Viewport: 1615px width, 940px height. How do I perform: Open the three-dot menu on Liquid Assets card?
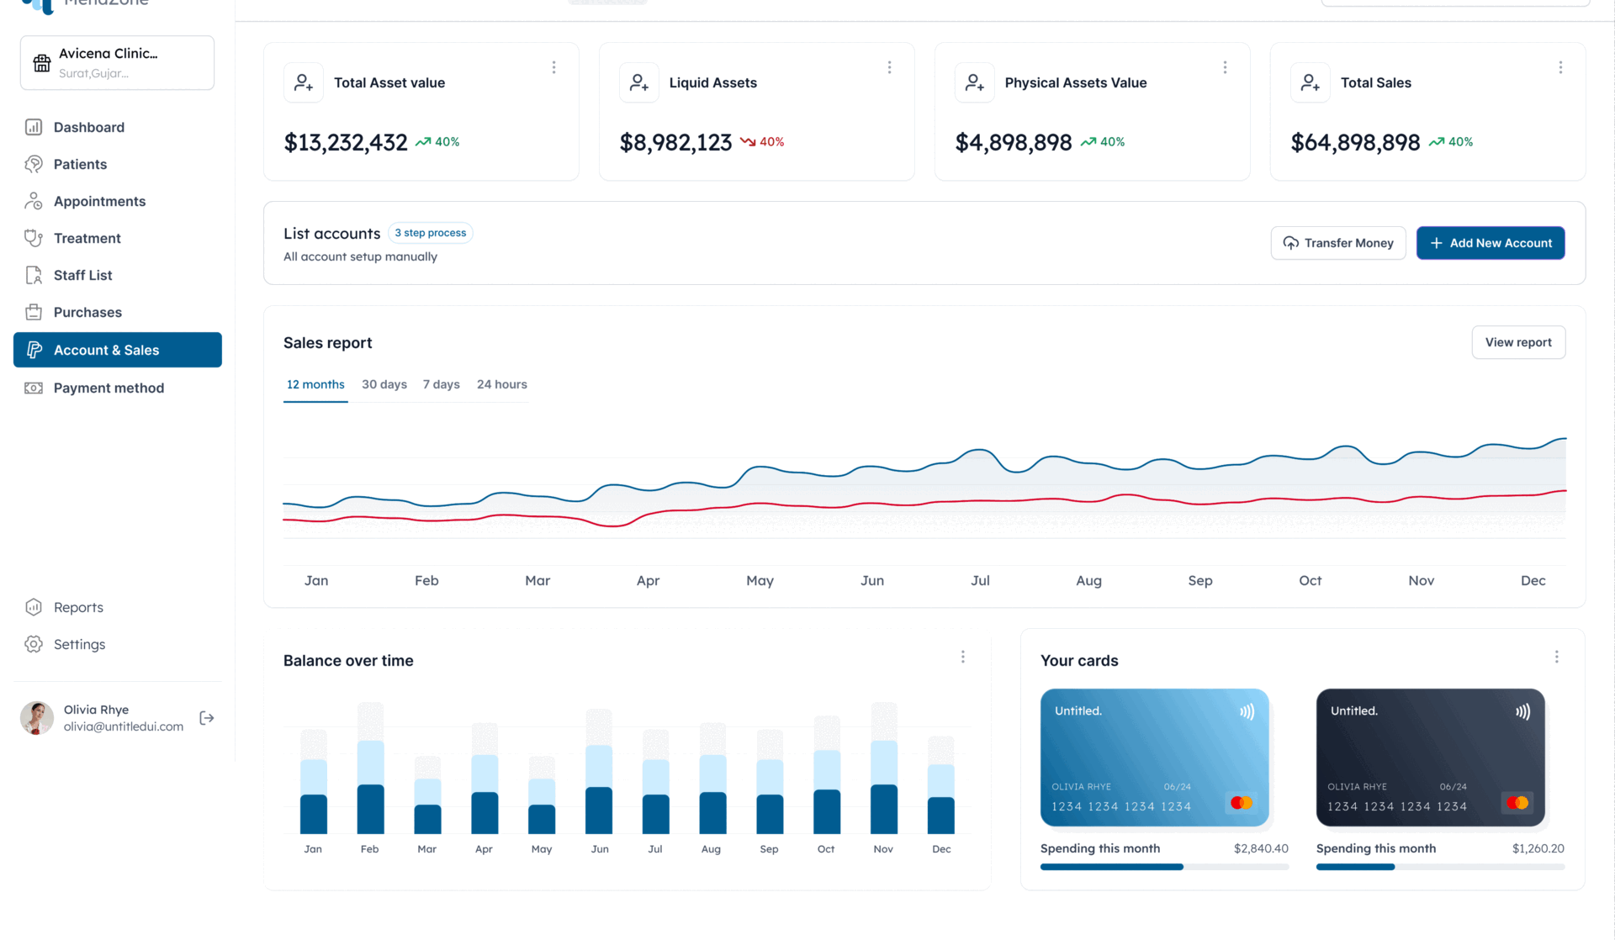point(889,67)
